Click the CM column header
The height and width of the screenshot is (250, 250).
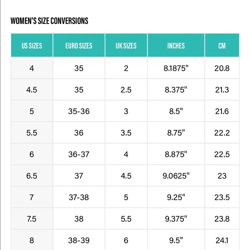[x=222, y=45]
